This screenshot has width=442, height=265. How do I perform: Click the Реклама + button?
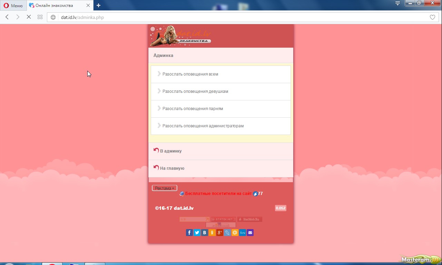165,188
